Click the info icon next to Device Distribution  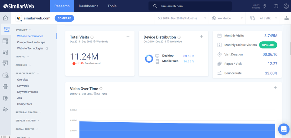[x=179, y=37]
